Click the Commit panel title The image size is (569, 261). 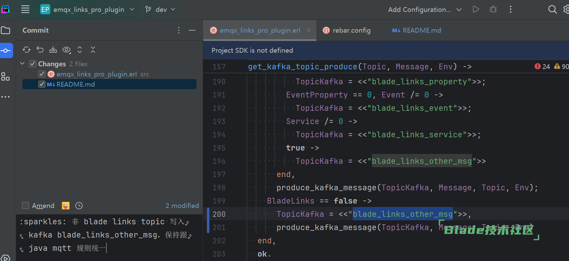click(35, 30)
